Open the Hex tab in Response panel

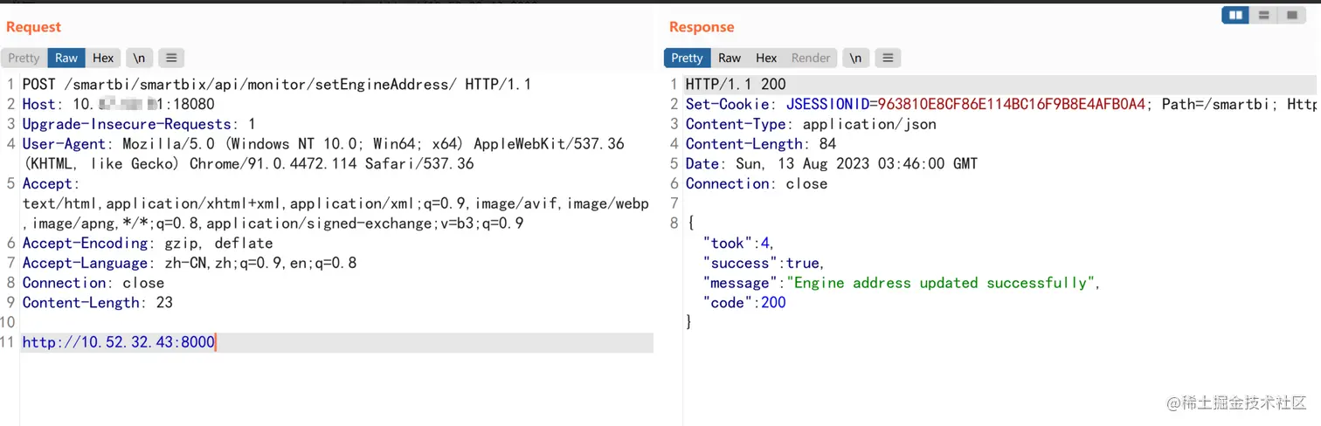766,58
